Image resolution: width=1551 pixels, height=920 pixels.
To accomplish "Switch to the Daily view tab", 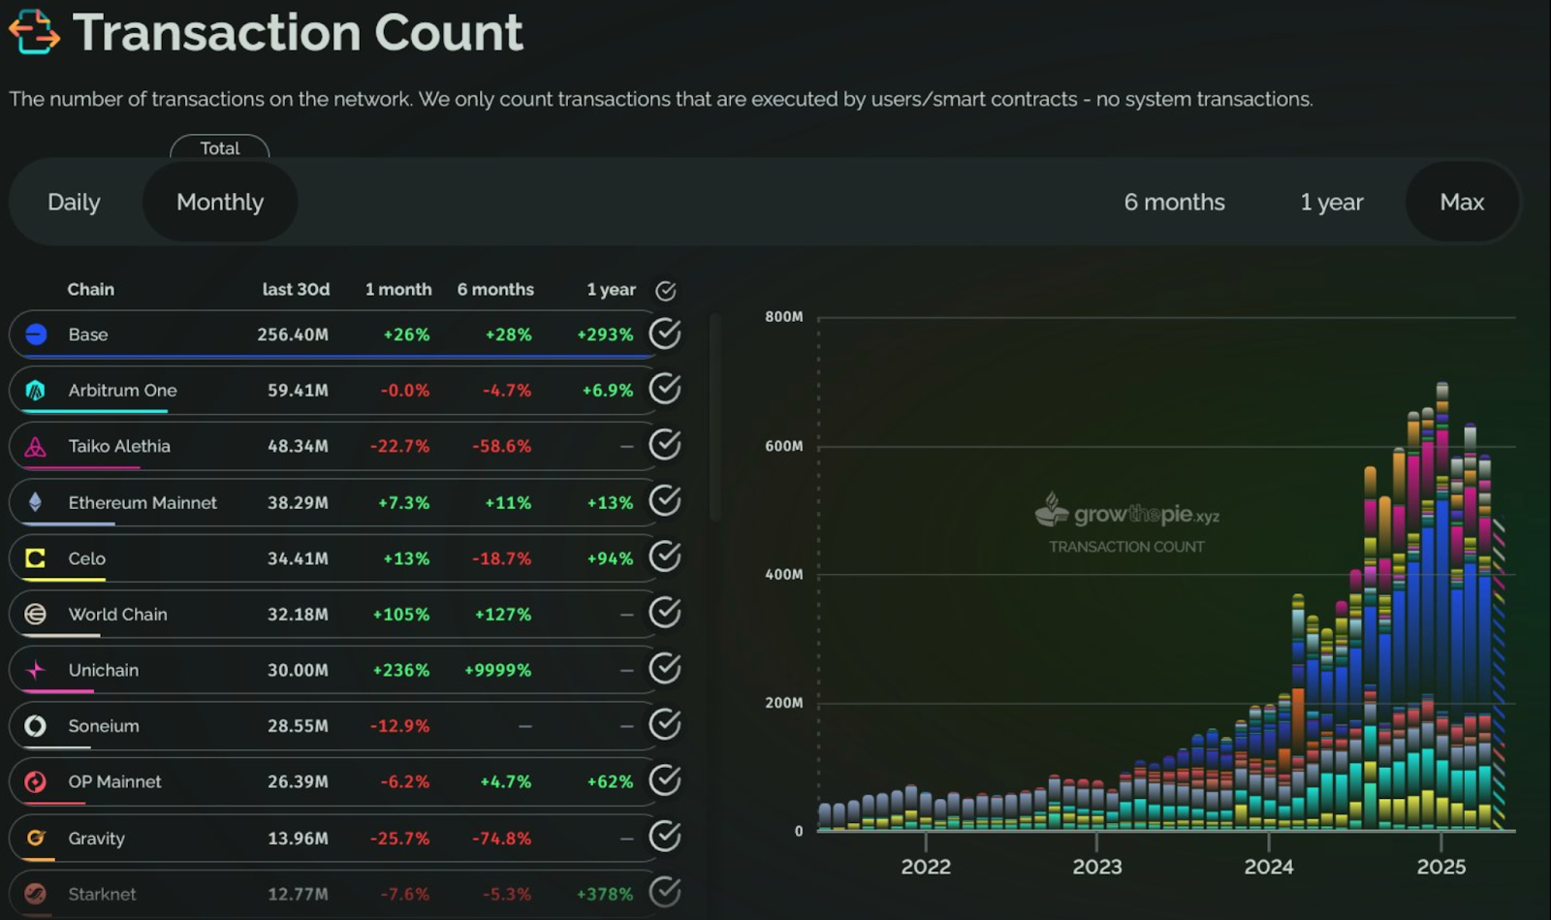I will pyautogui.click(x=74, y=202).
